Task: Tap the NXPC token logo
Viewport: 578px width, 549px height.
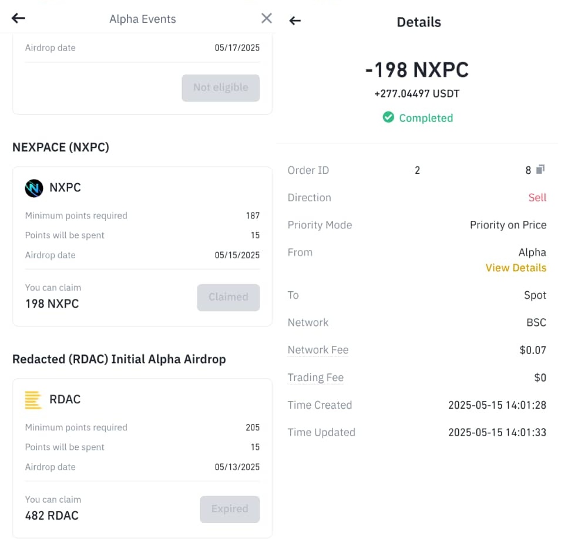Action: tap(34, 188)
